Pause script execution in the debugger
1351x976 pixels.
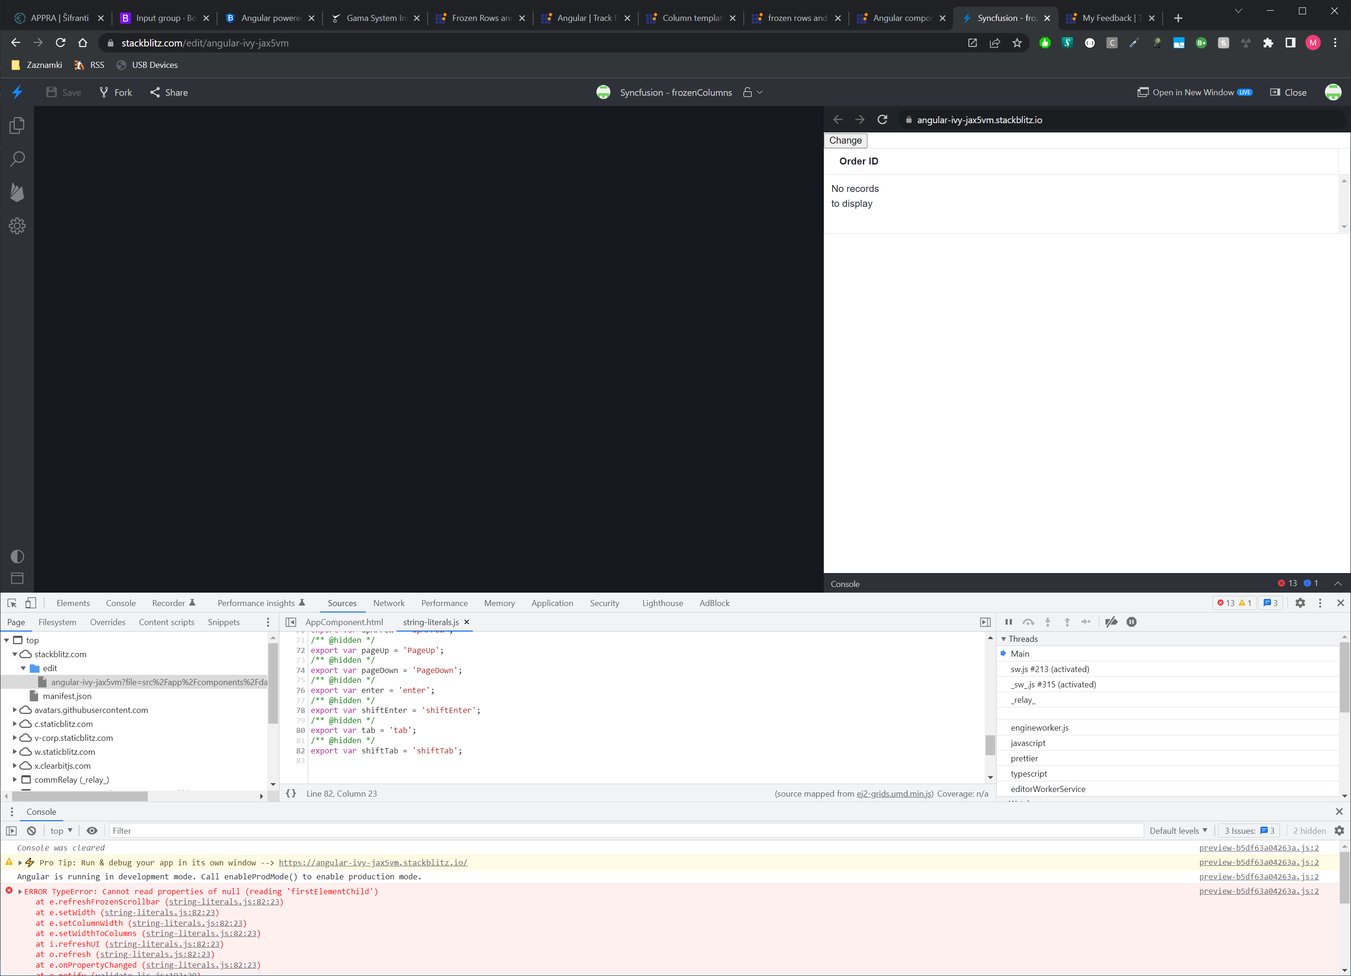1008,622
